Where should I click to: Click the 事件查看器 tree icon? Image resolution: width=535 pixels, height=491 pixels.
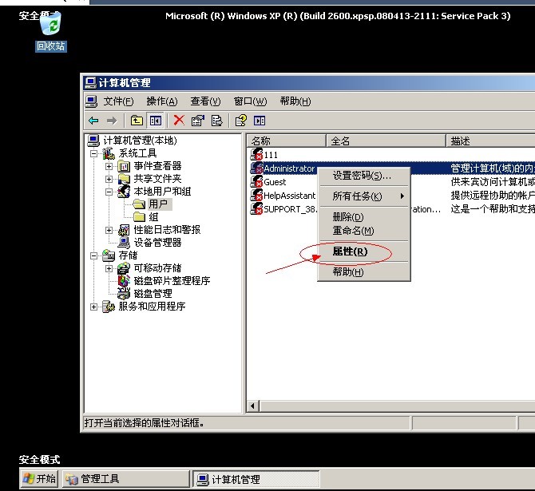(x=124, y=167)
